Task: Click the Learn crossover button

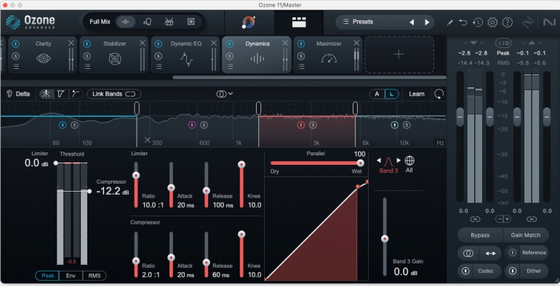Action: 417,94
